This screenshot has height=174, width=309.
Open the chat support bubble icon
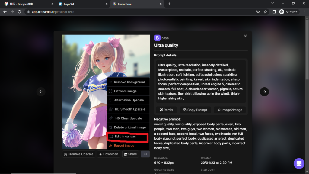[x=299, y=163]
